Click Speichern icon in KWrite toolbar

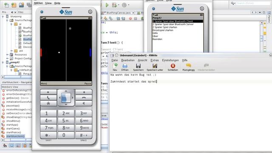pyautogui.click(x=138, y=67)
